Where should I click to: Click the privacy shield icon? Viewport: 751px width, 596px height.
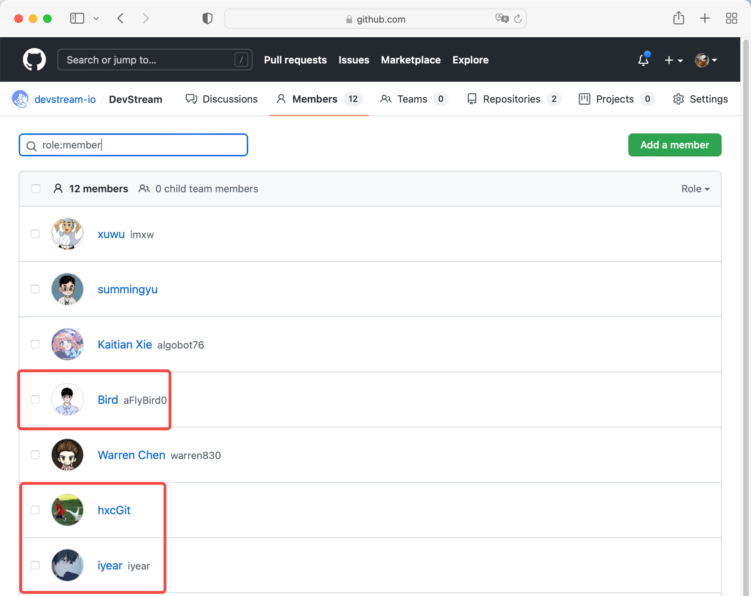point(207,18)
